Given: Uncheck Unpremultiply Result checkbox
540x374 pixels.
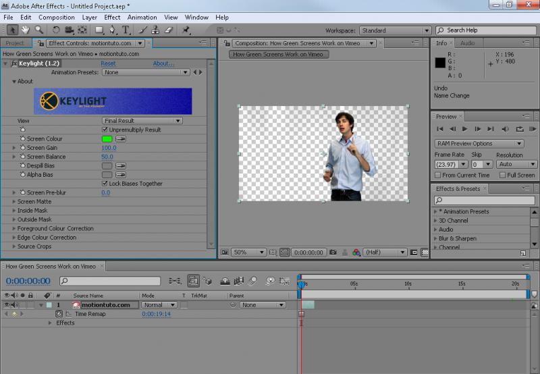Looking at the screenshot, I should coord(105,130).
